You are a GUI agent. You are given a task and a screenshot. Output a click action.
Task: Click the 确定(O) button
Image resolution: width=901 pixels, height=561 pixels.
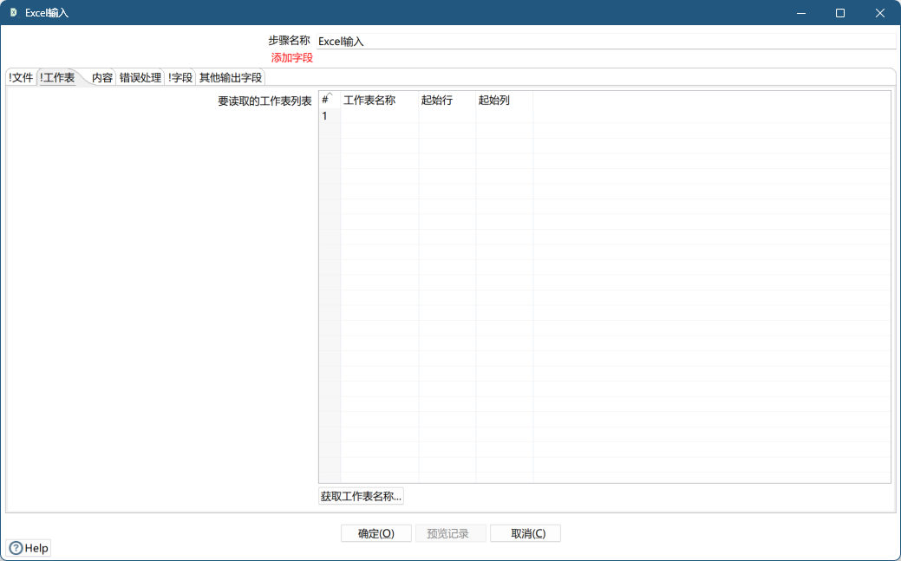[x=375, y=532]
